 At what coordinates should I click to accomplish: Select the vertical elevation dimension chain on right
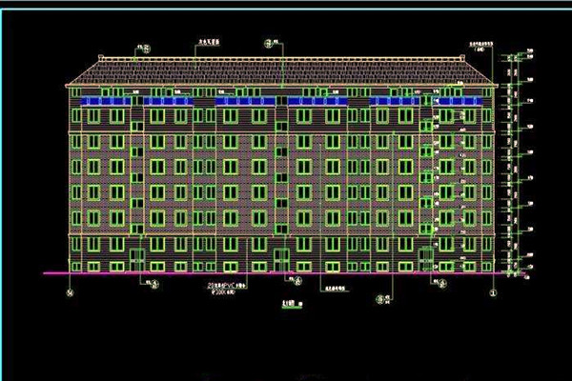[x=513, y=162]
